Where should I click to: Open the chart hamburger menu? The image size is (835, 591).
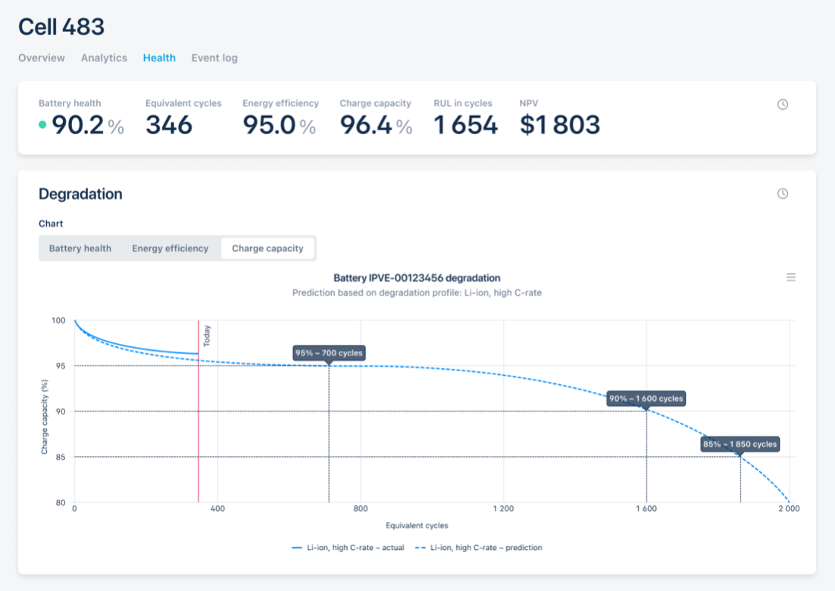[x=791, y=278]
